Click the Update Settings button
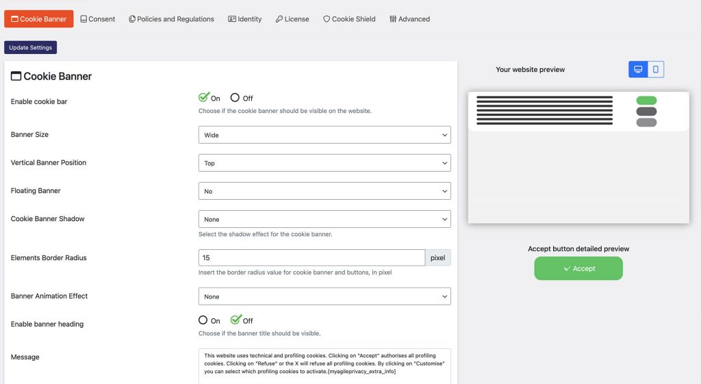The height and width of the screenshot is (384, 701). point(30,47)
